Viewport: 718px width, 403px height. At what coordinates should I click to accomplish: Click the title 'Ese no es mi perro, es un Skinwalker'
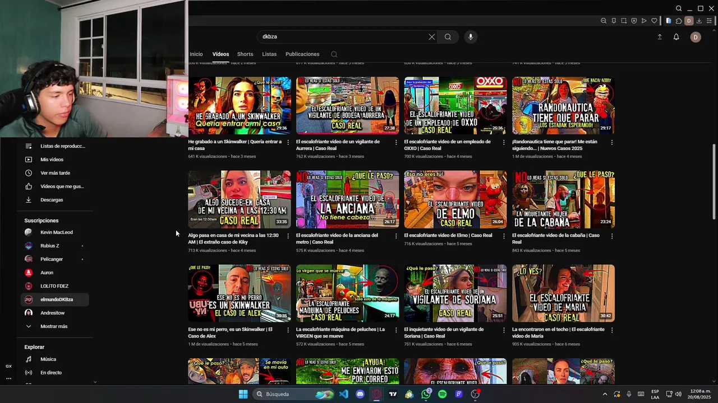230,332
